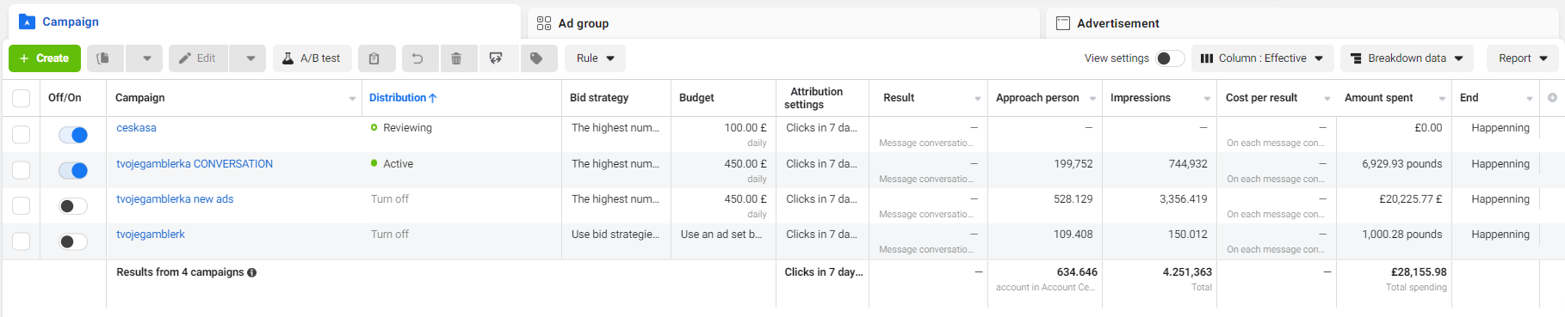Open the Cost per result dropdown arrow
Screen dimensions: 1565x317
click(1327, 99)
